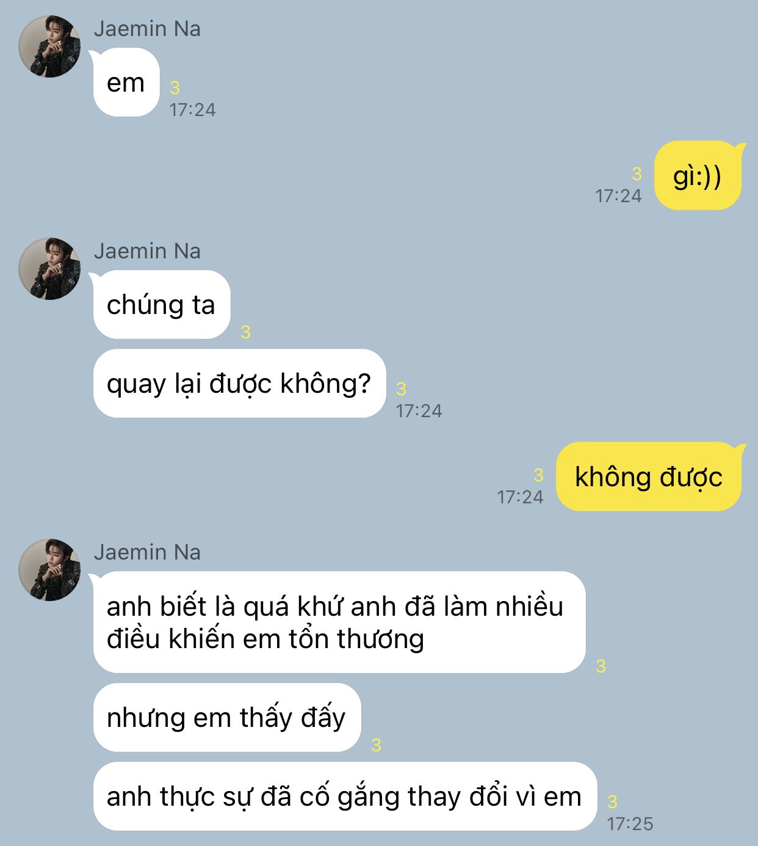The width and height of the screenshot is (758, 846).
Task: Tap Jaemin Na's avatar beside "anh biết là" message
Action: [49, 570]
